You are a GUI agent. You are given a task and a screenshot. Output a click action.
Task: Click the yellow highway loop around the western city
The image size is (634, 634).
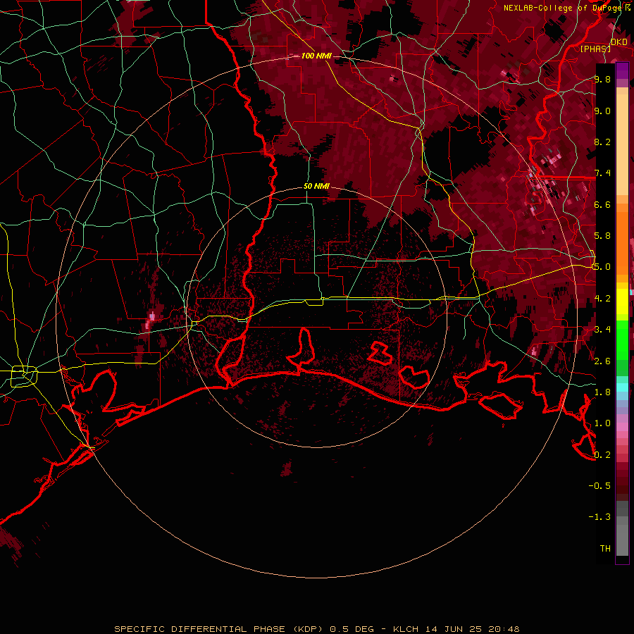24,375
